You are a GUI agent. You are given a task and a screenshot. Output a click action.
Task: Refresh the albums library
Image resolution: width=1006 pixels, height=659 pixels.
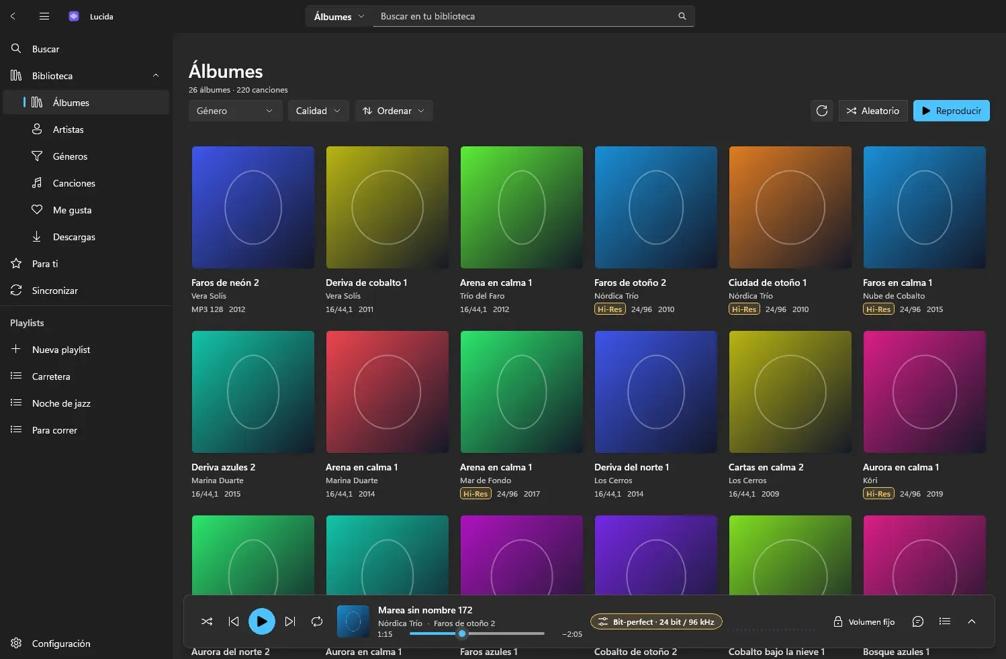pos(822,111)
